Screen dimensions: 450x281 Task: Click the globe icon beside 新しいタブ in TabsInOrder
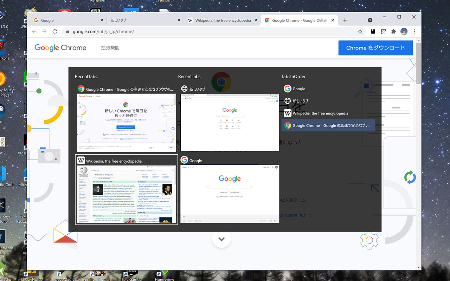pyautogui.click(x=288, y=101)
